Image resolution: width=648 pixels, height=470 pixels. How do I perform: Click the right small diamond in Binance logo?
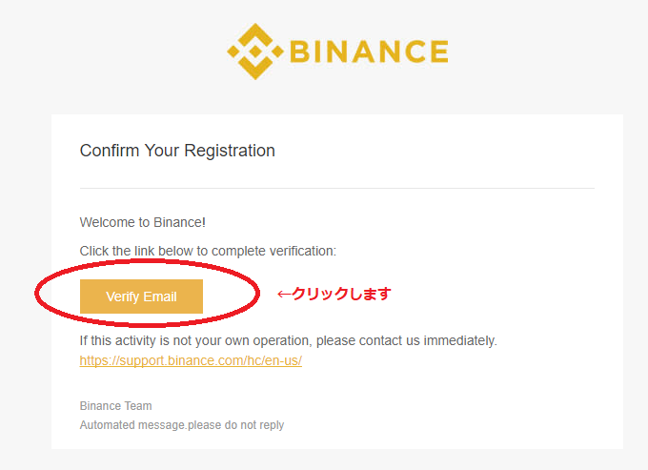[278, 51]
